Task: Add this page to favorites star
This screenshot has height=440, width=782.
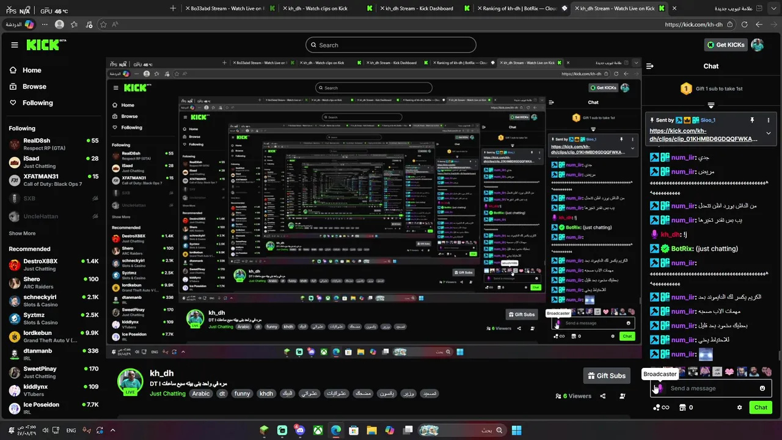Action: (103, 24)
